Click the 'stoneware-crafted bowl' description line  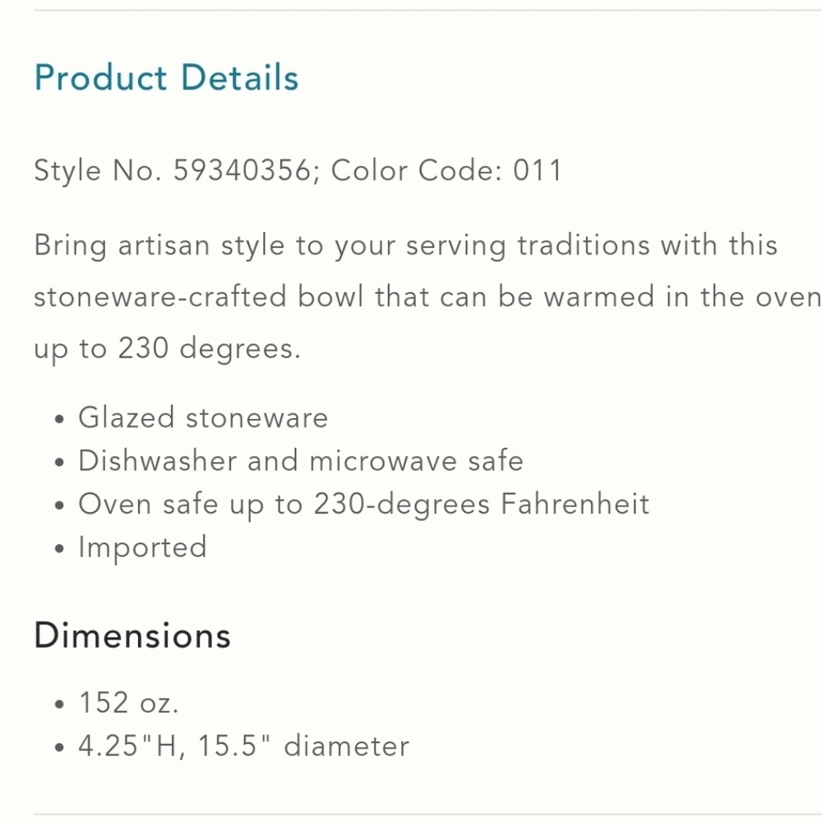pos(427,297)
